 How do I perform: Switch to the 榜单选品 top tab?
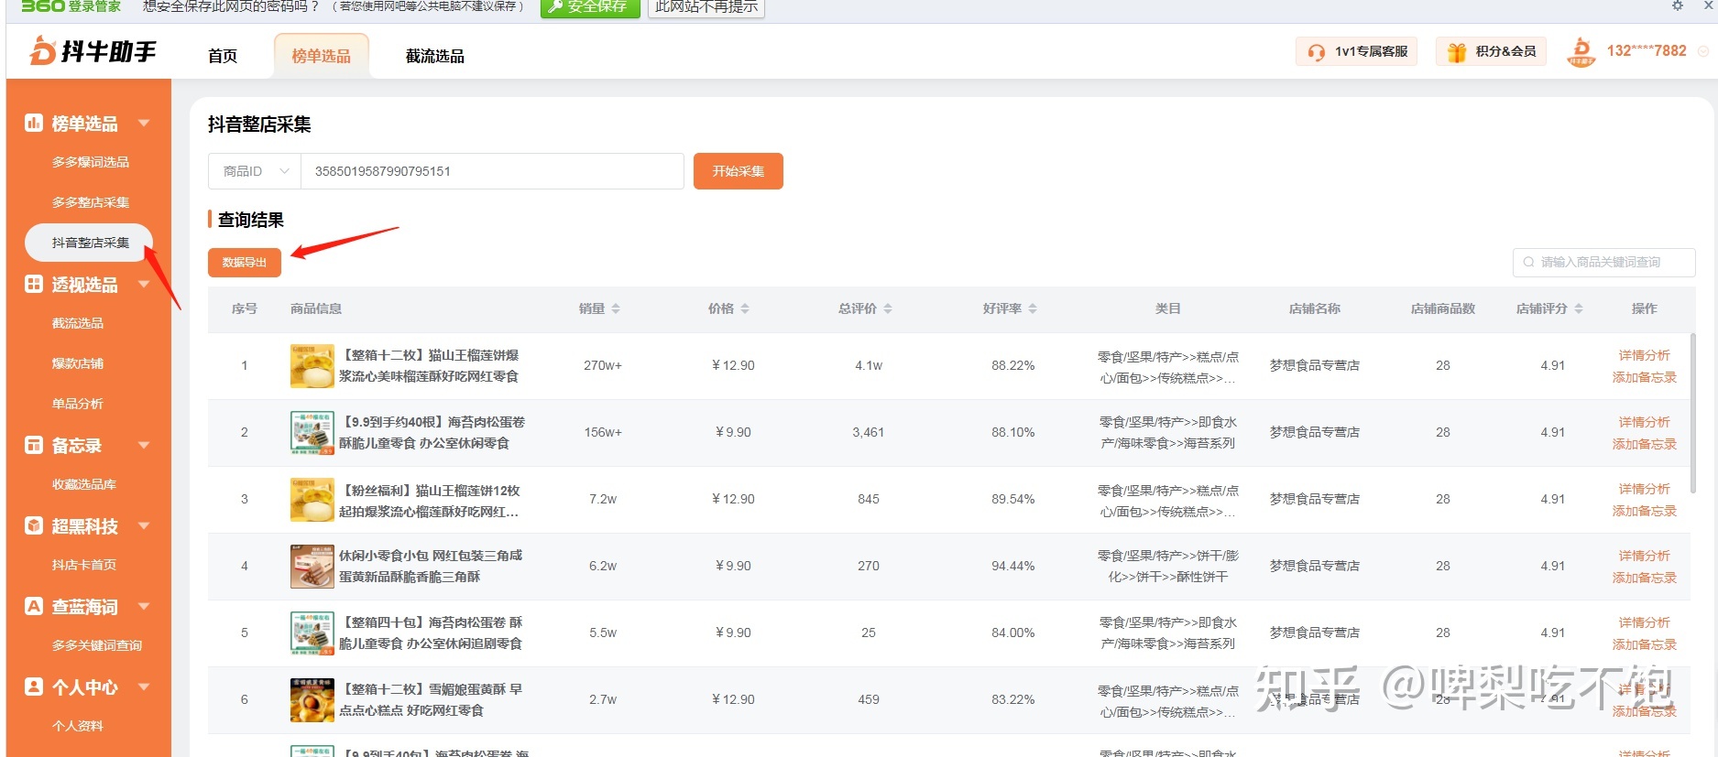(x=322, y=56)
